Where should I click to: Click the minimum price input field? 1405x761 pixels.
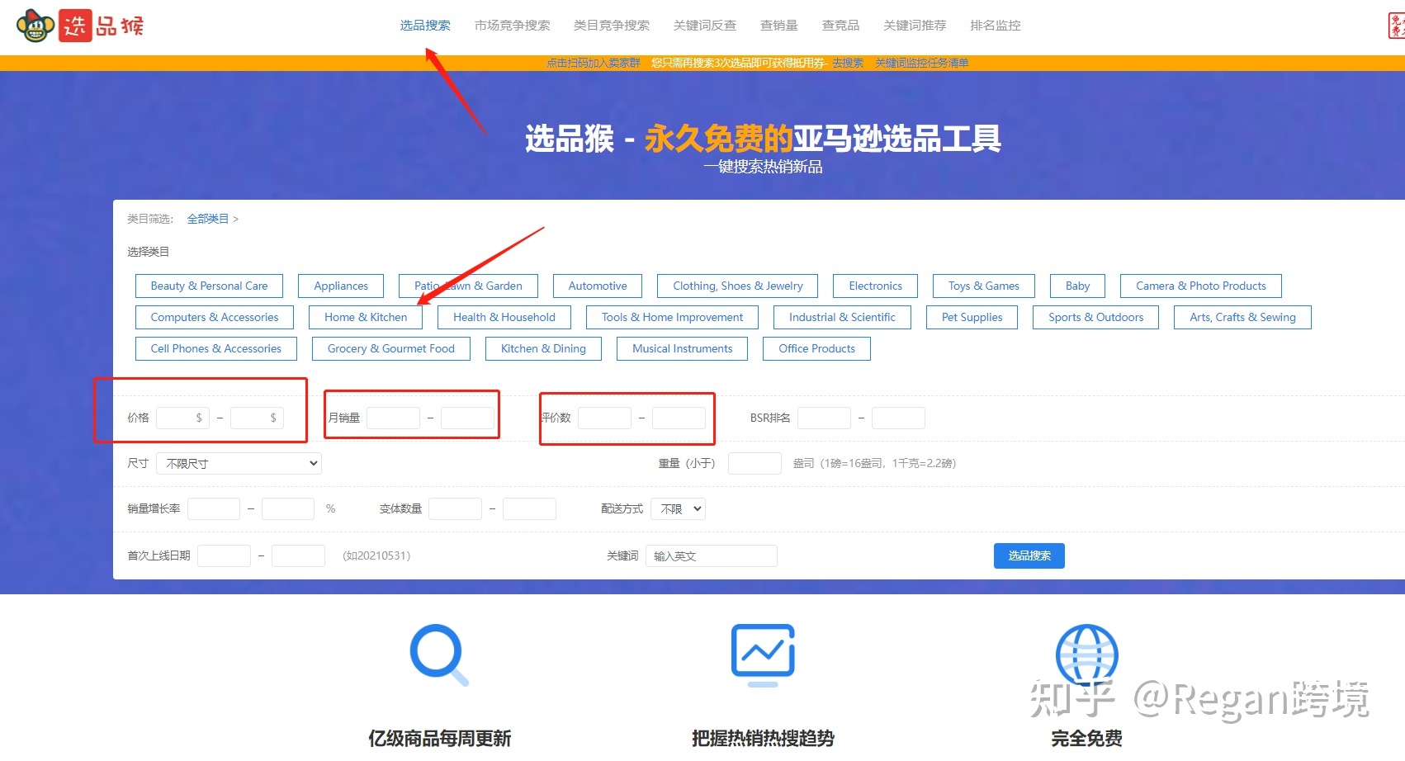[182, 418]
